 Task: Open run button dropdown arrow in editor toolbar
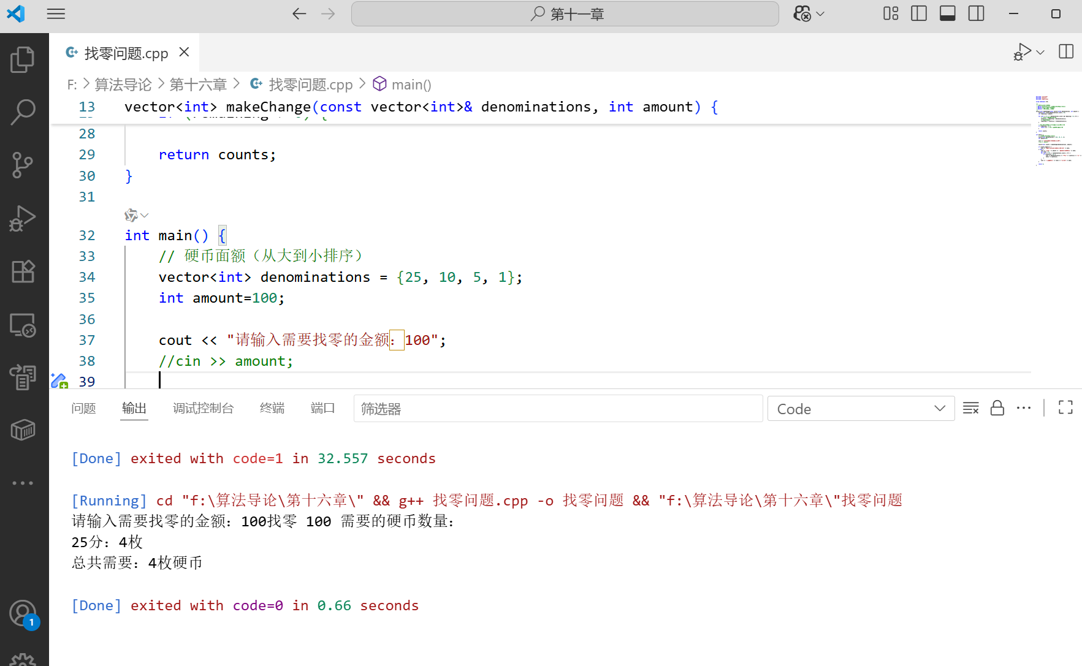point(1040,53)
